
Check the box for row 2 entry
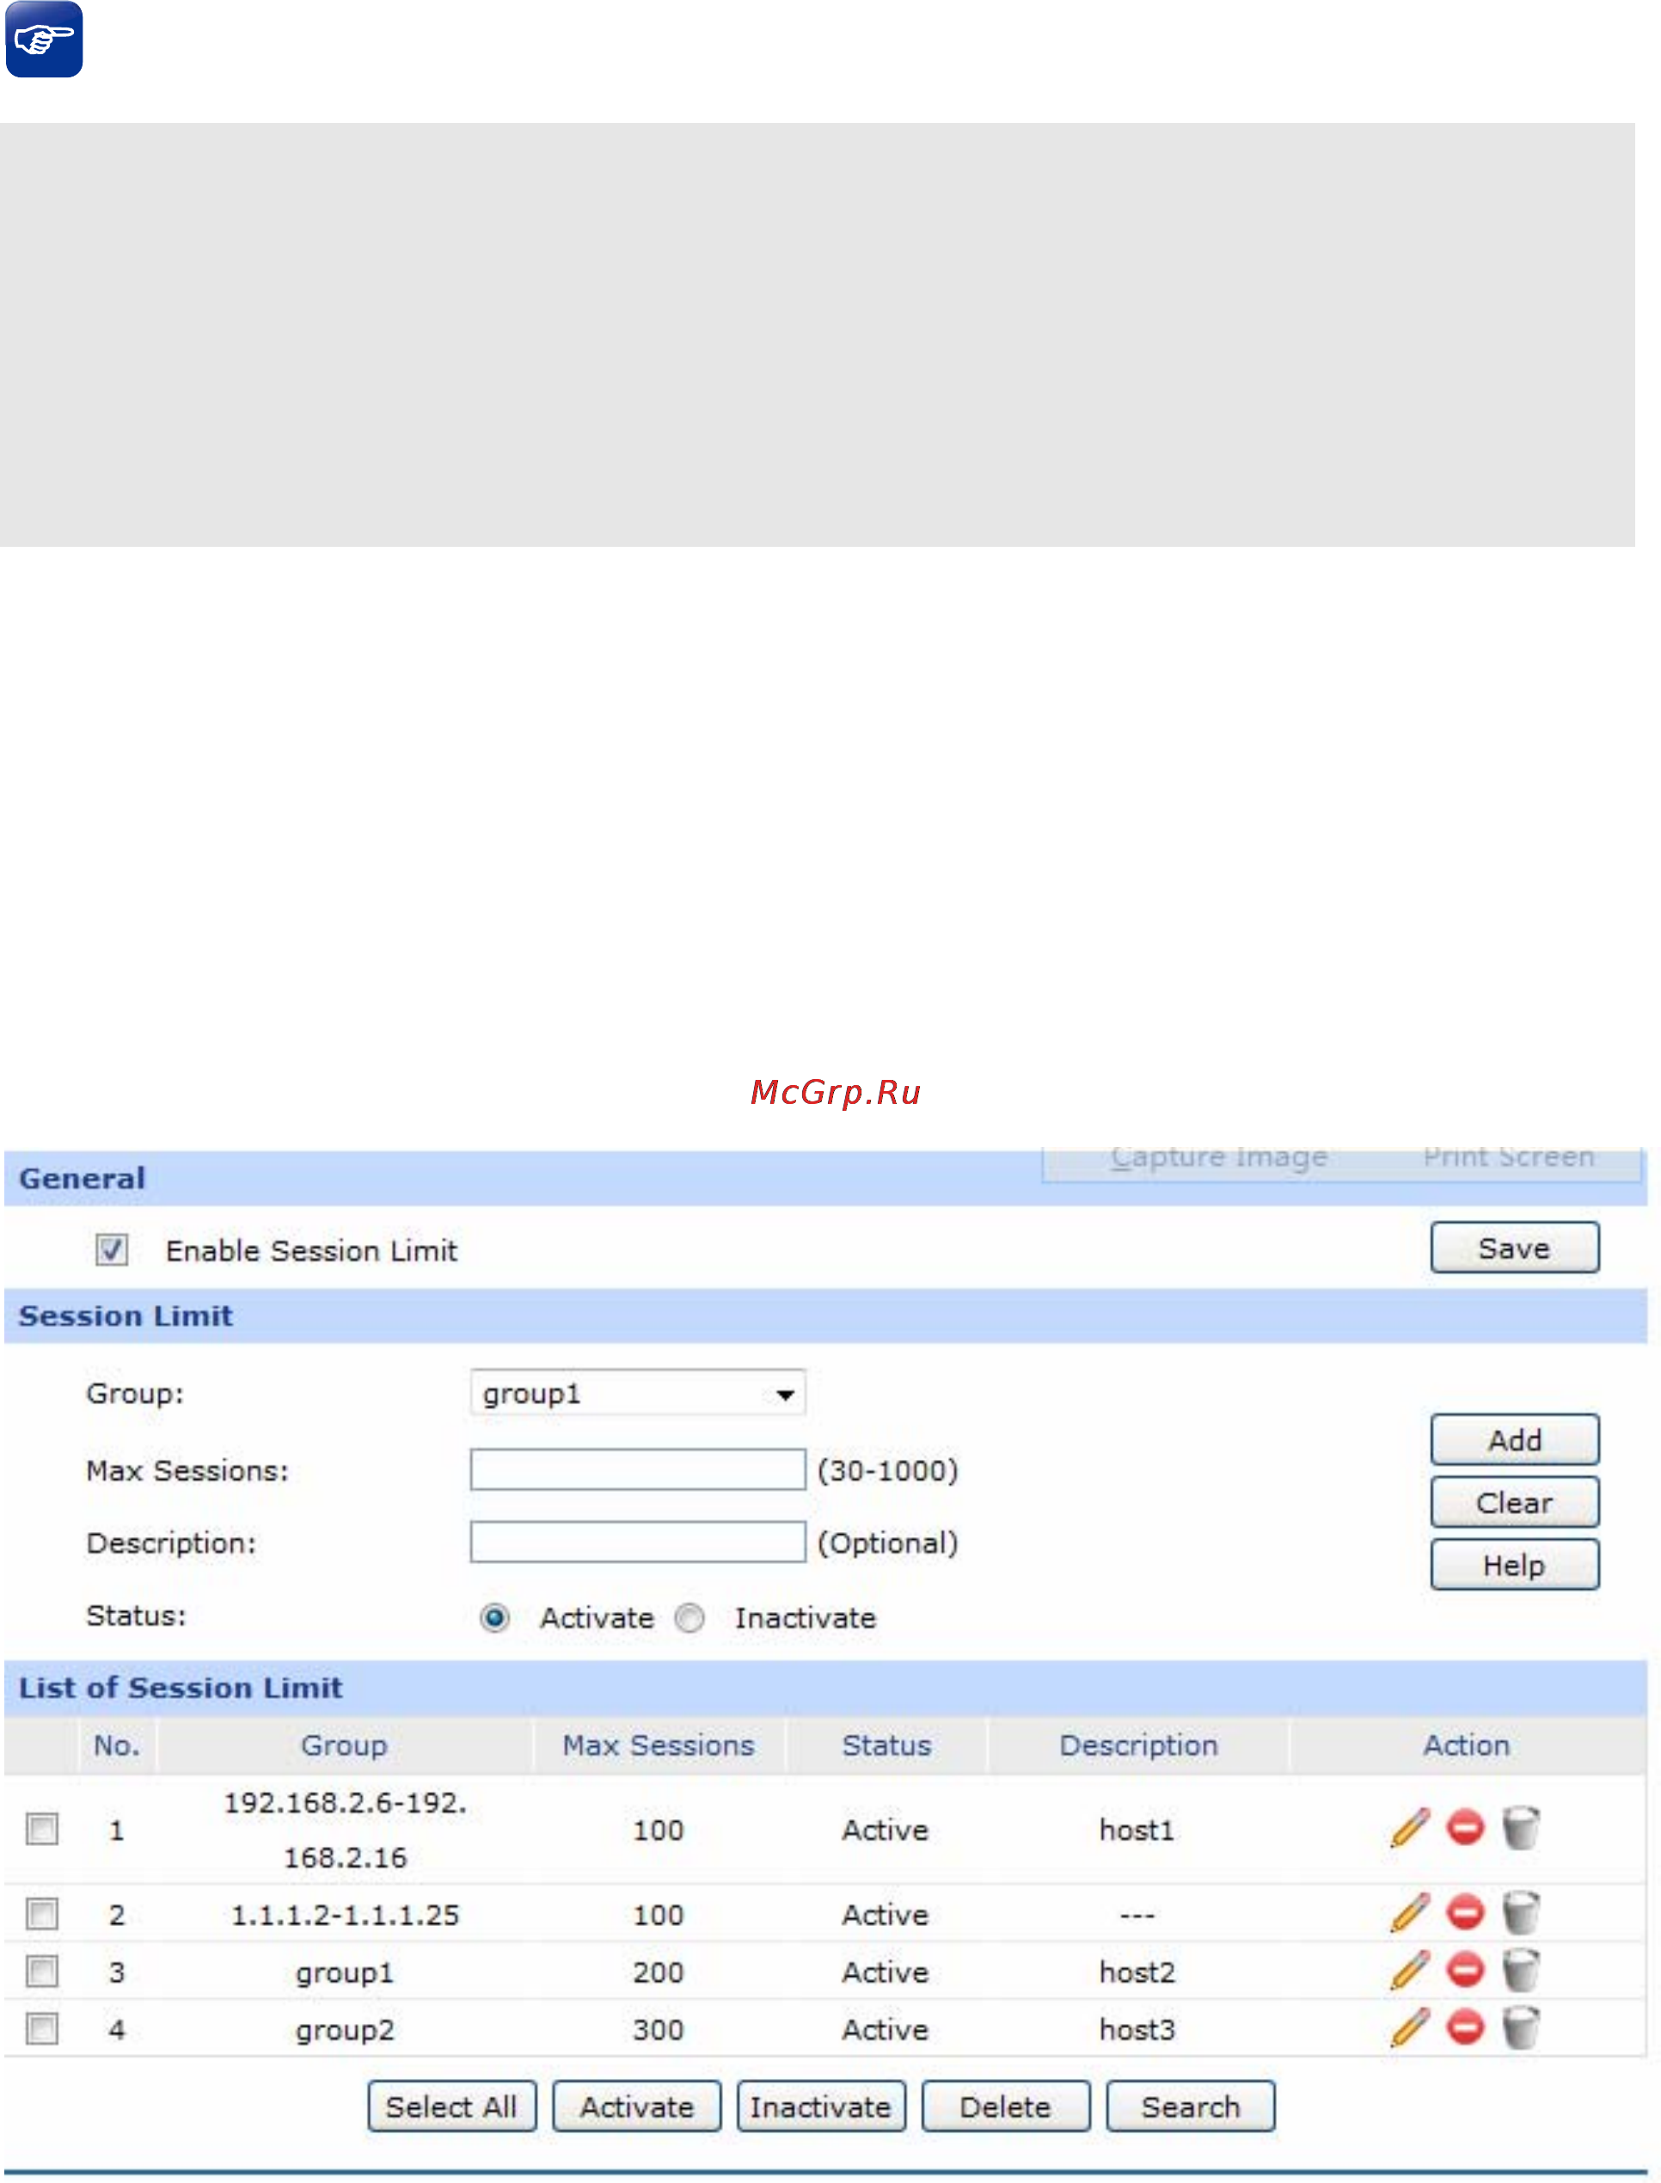(x=42, y=1914)
